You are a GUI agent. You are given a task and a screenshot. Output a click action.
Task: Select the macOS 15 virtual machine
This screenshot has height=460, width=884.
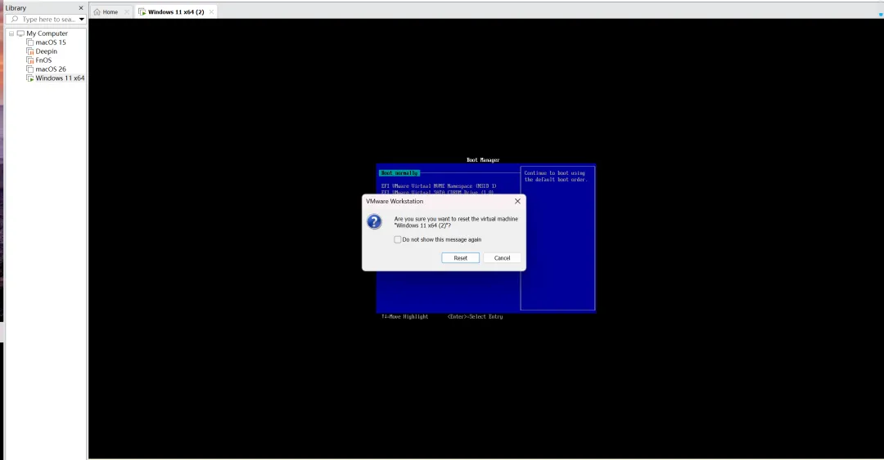click(50, 42)
